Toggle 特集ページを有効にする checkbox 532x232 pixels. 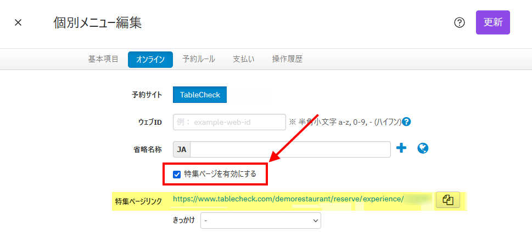pos(177,175)
